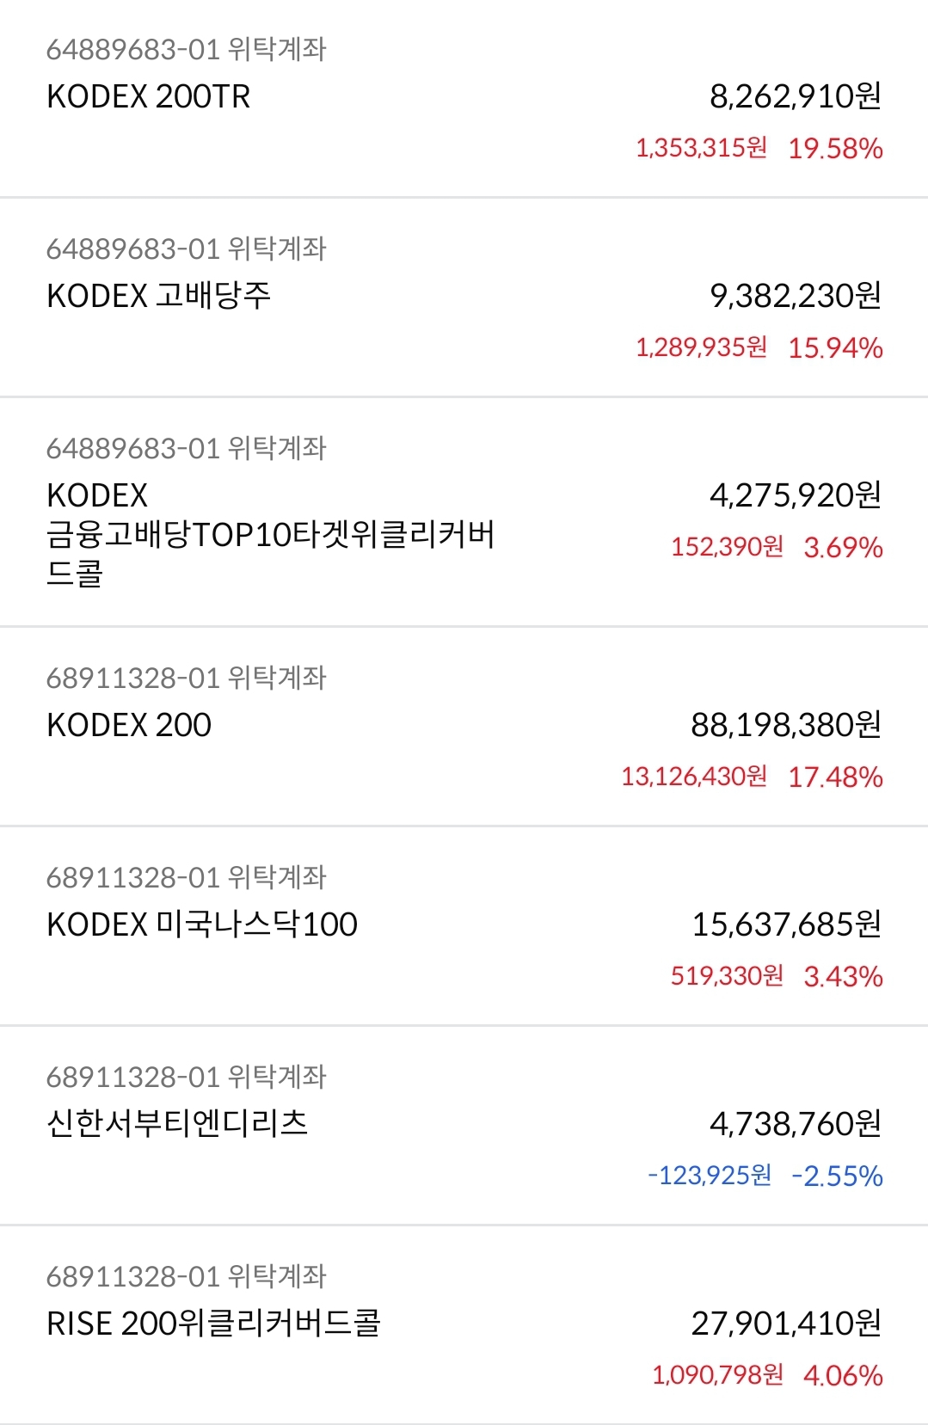
Task: Click the -123,925원 loss amount
Action: coord(710,1176)
